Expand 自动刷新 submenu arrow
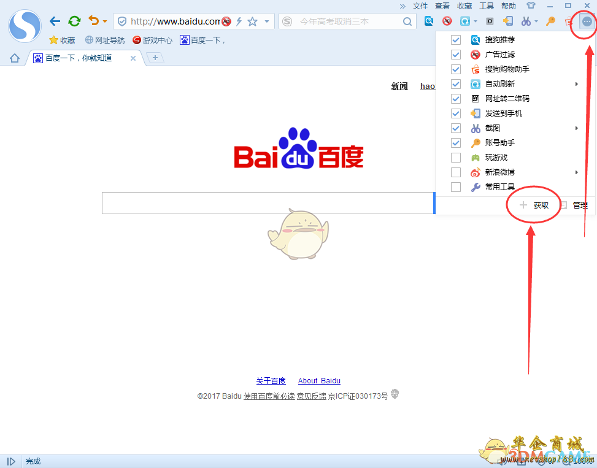Viewport: 597px width, 468px height. pos(577,84)
